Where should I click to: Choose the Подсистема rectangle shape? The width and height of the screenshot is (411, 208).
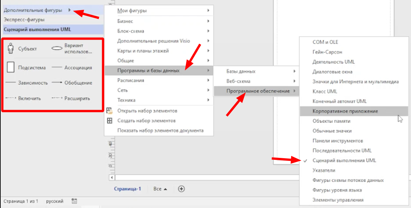click(x=11, y=67)
